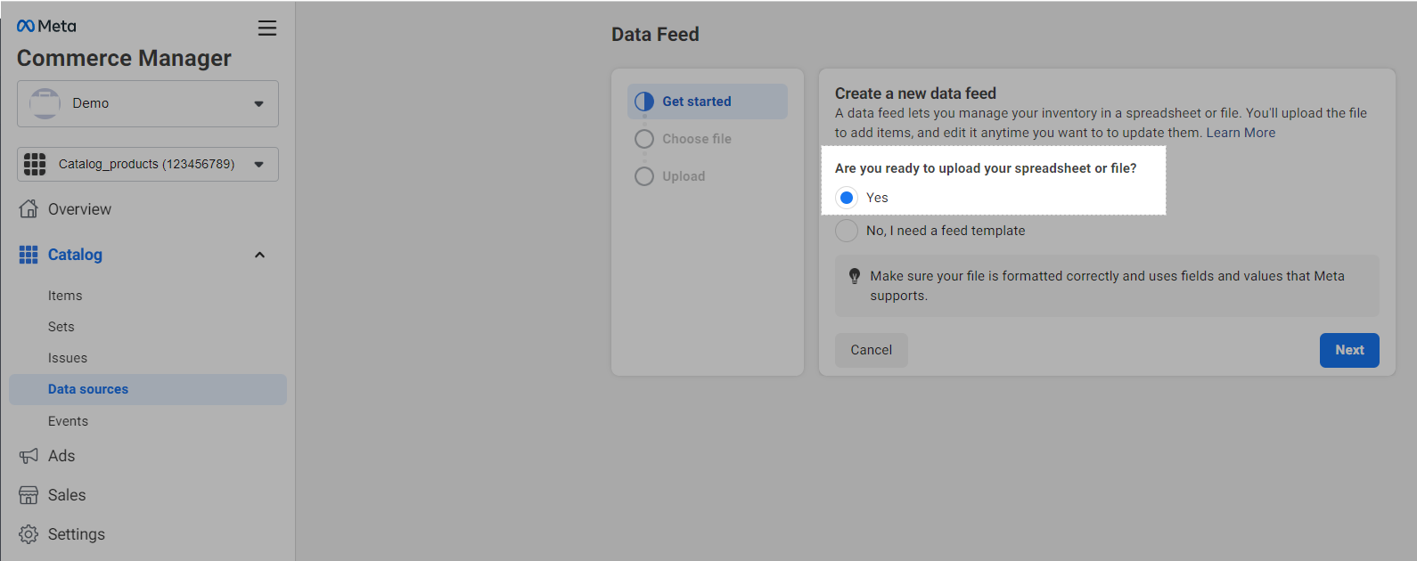Click the blue Catalog grid icon
Image resolution: width=1417 pixels, height=561 pixels.
click(x=29, y=255)
